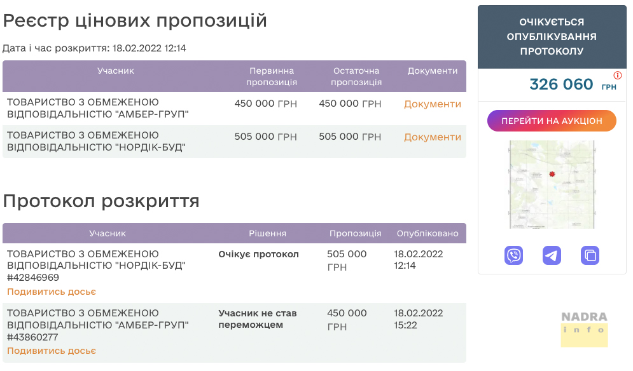Screen dimensions: 633x371
Task: Open the map thumbnail preview
Action: [552, 184]
